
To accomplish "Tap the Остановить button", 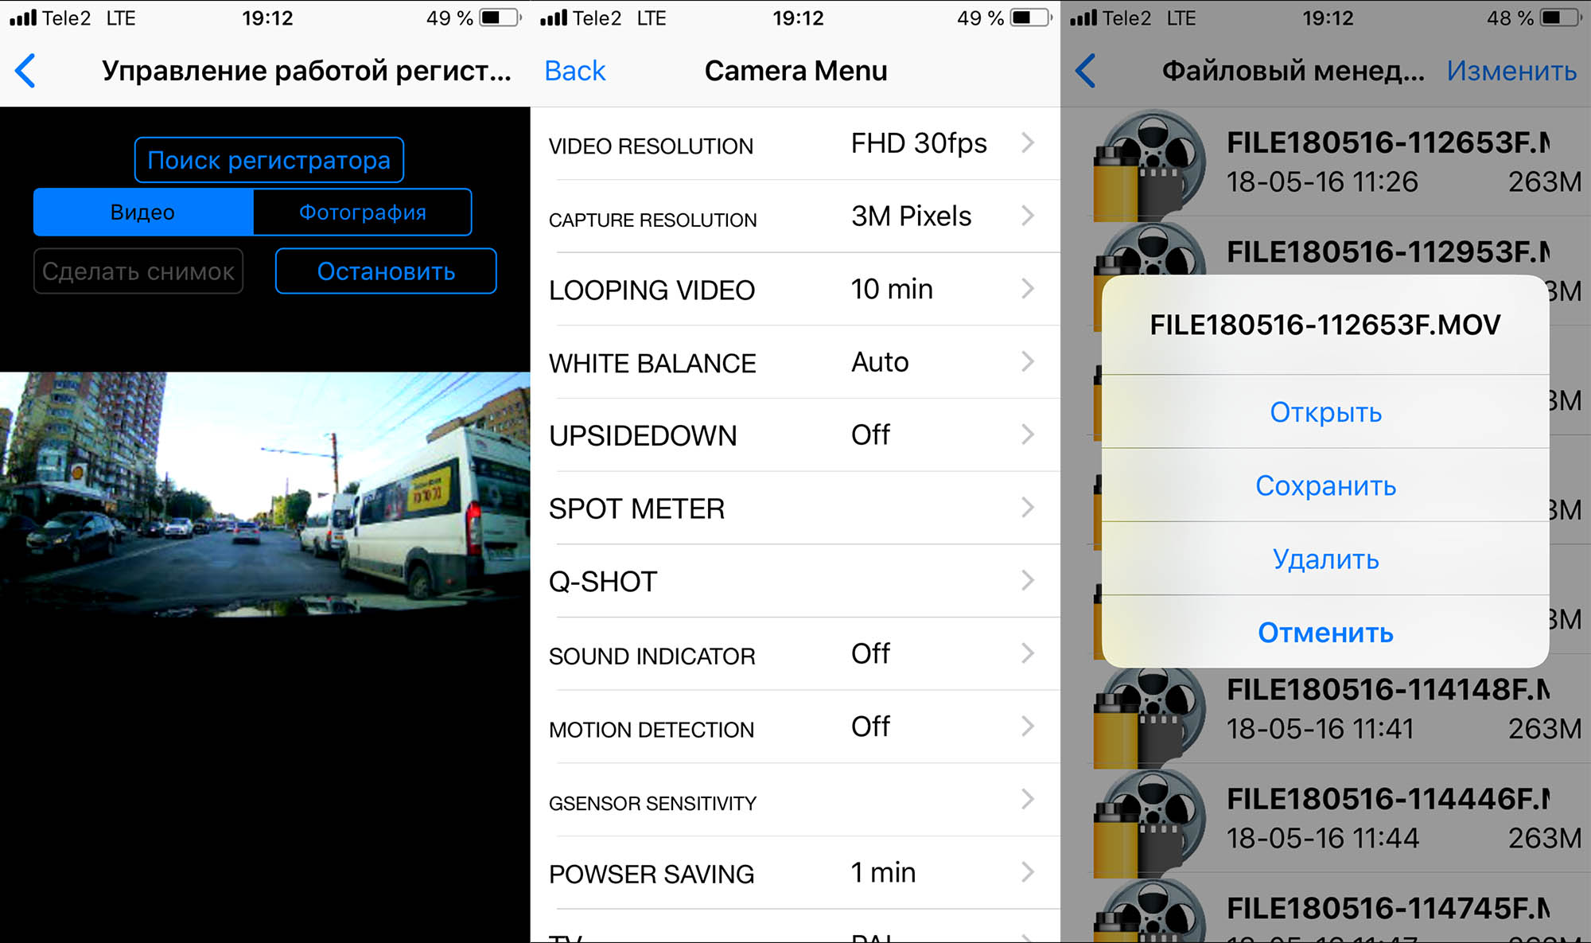I will (x=386, y=271).
